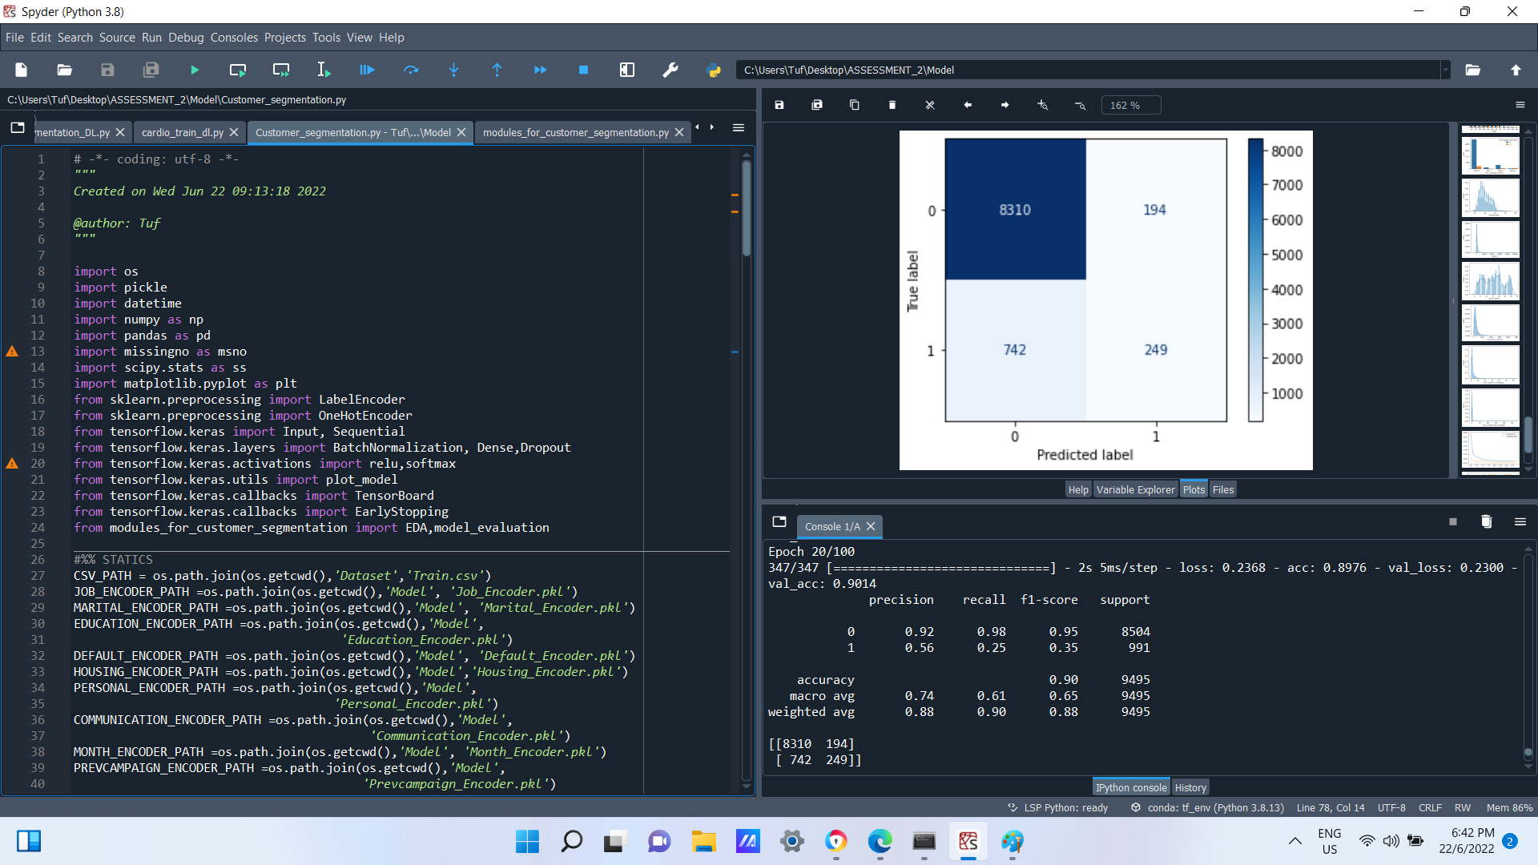Select the bar chart plot thumbnail

(1491, 155)
